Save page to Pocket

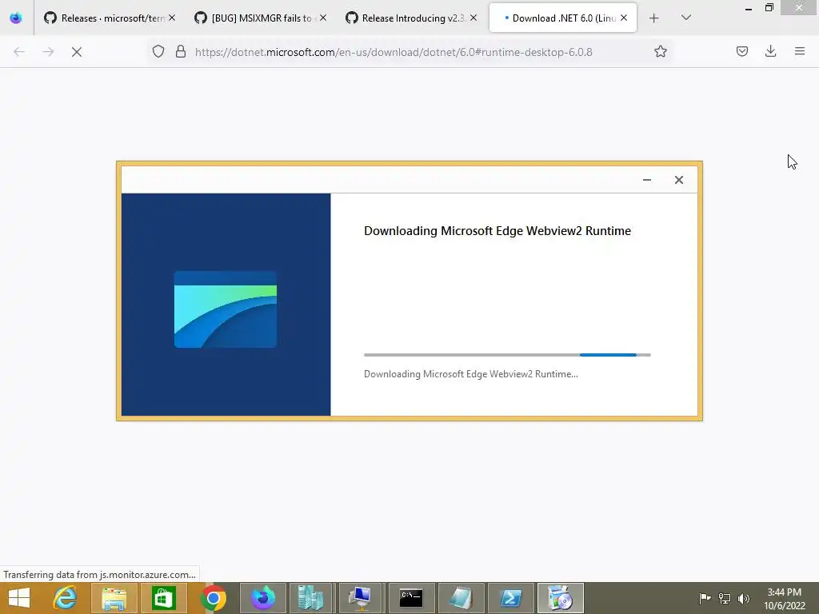[742, 51]
